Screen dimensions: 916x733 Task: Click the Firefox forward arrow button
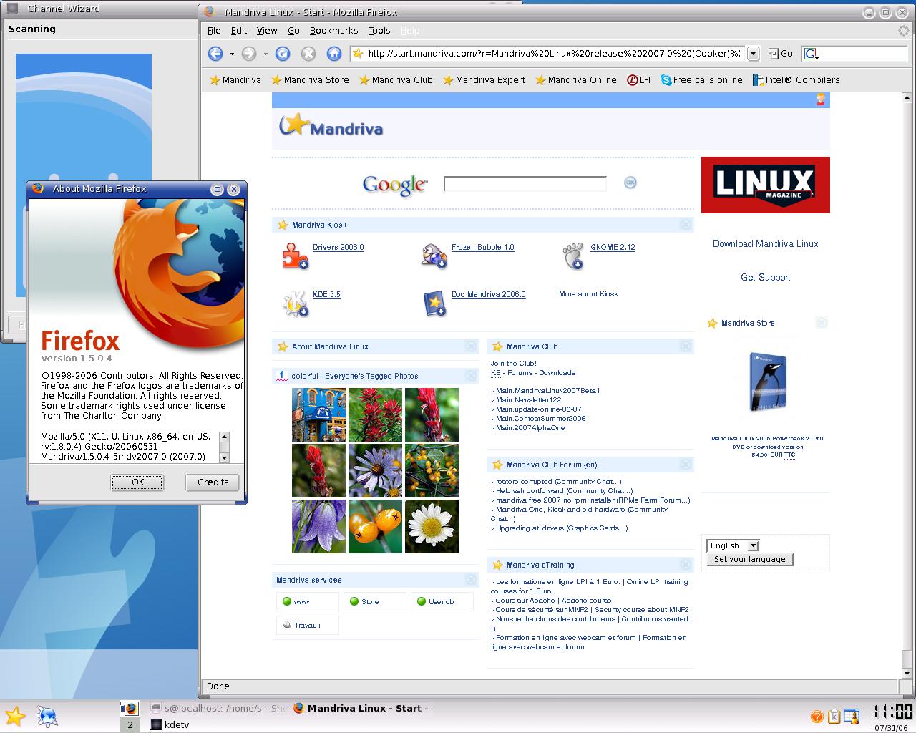coord(248,54)
